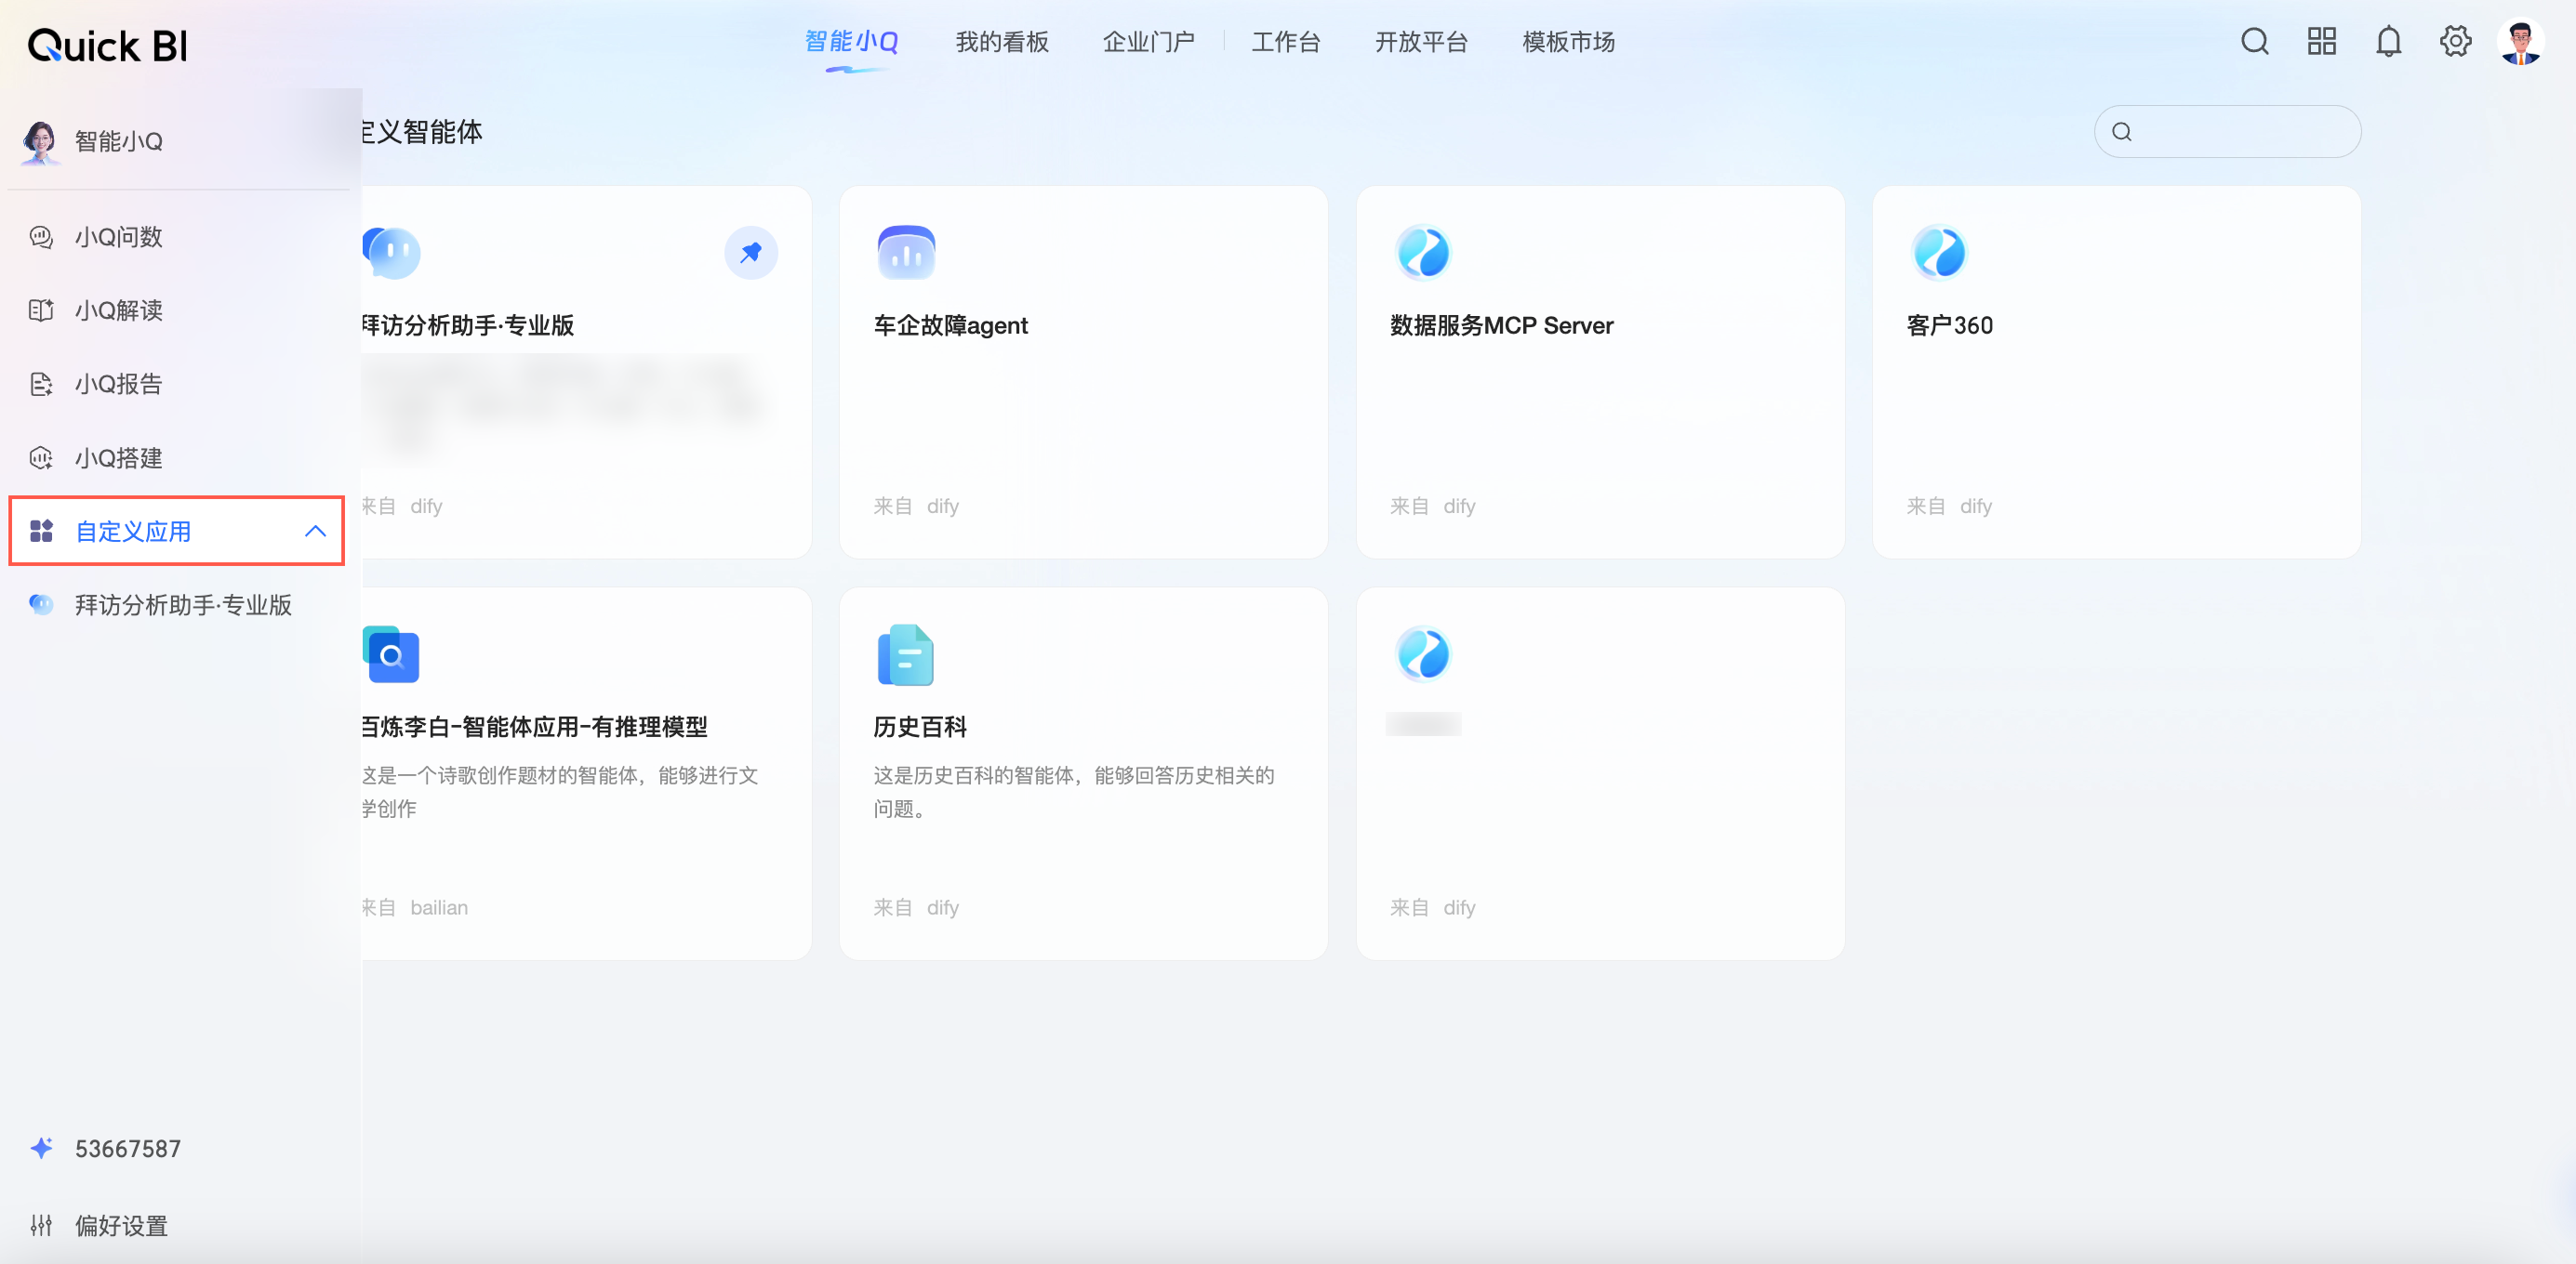Click into the agent search field
Viewport: 2576px width, 1264px height.
(x=2228, y=132)
